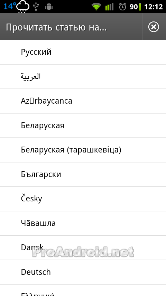The width and height of the screenshot is (166, 296).
Task: Select the partially visible Ελληνικά entry
Action: coord(83,290)
